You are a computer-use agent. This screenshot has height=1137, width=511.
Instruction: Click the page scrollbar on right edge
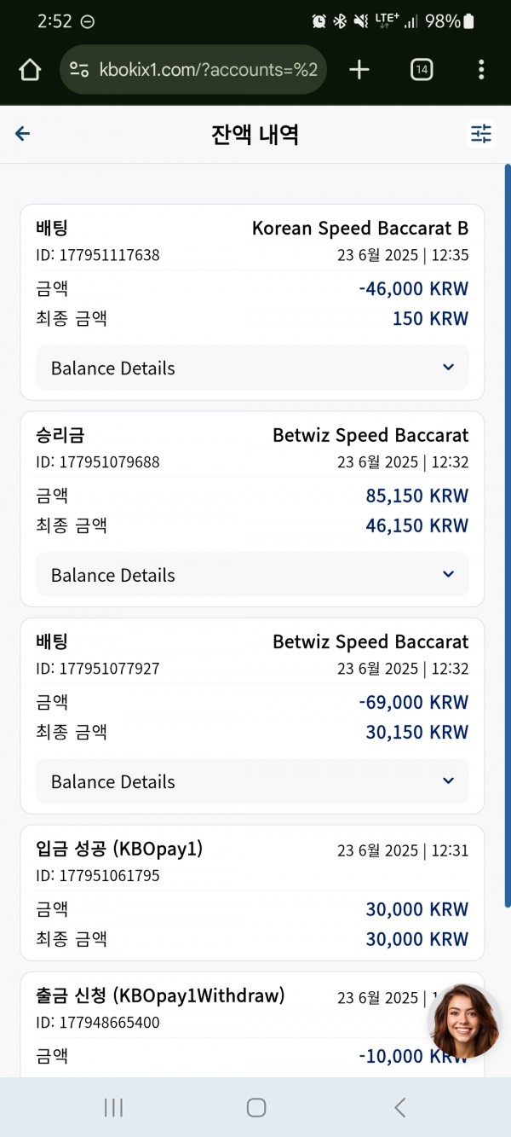point(508,536)
